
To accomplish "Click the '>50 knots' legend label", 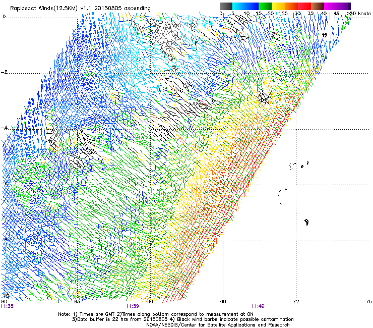I will tap(359, 14).
